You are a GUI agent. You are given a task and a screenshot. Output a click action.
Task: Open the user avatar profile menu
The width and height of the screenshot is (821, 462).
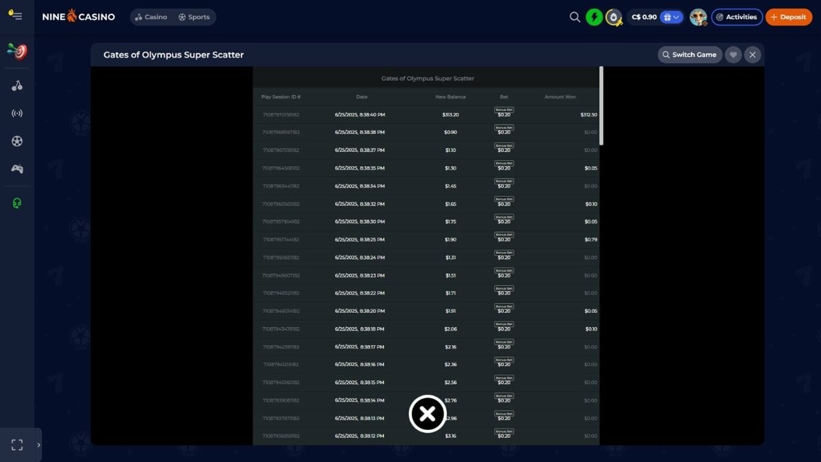coord(698,17)
